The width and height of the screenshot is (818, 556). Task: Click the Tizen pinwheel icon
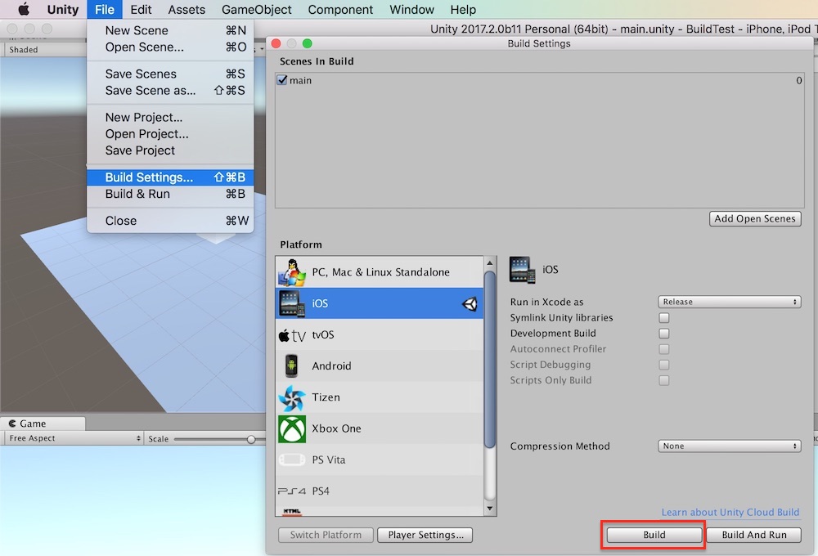click(292, 397)
